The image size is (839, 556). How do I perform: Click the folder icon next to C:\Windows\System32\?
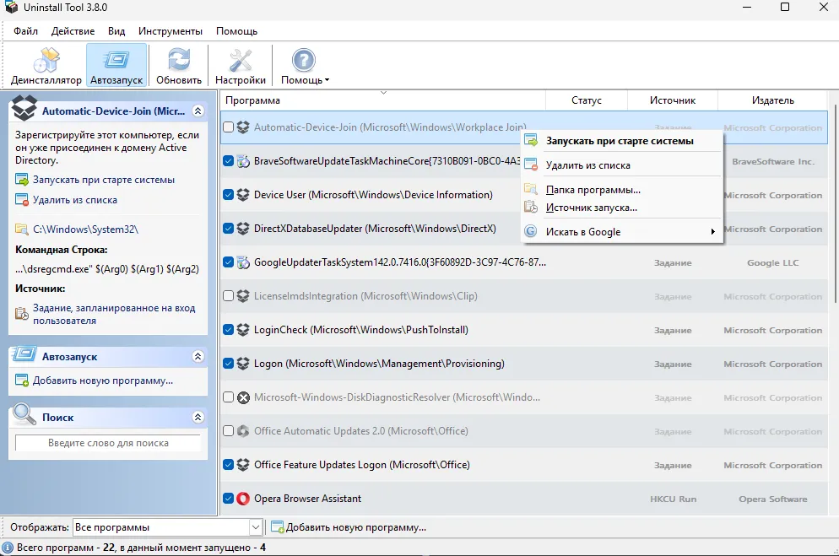(x=22, y=229)
